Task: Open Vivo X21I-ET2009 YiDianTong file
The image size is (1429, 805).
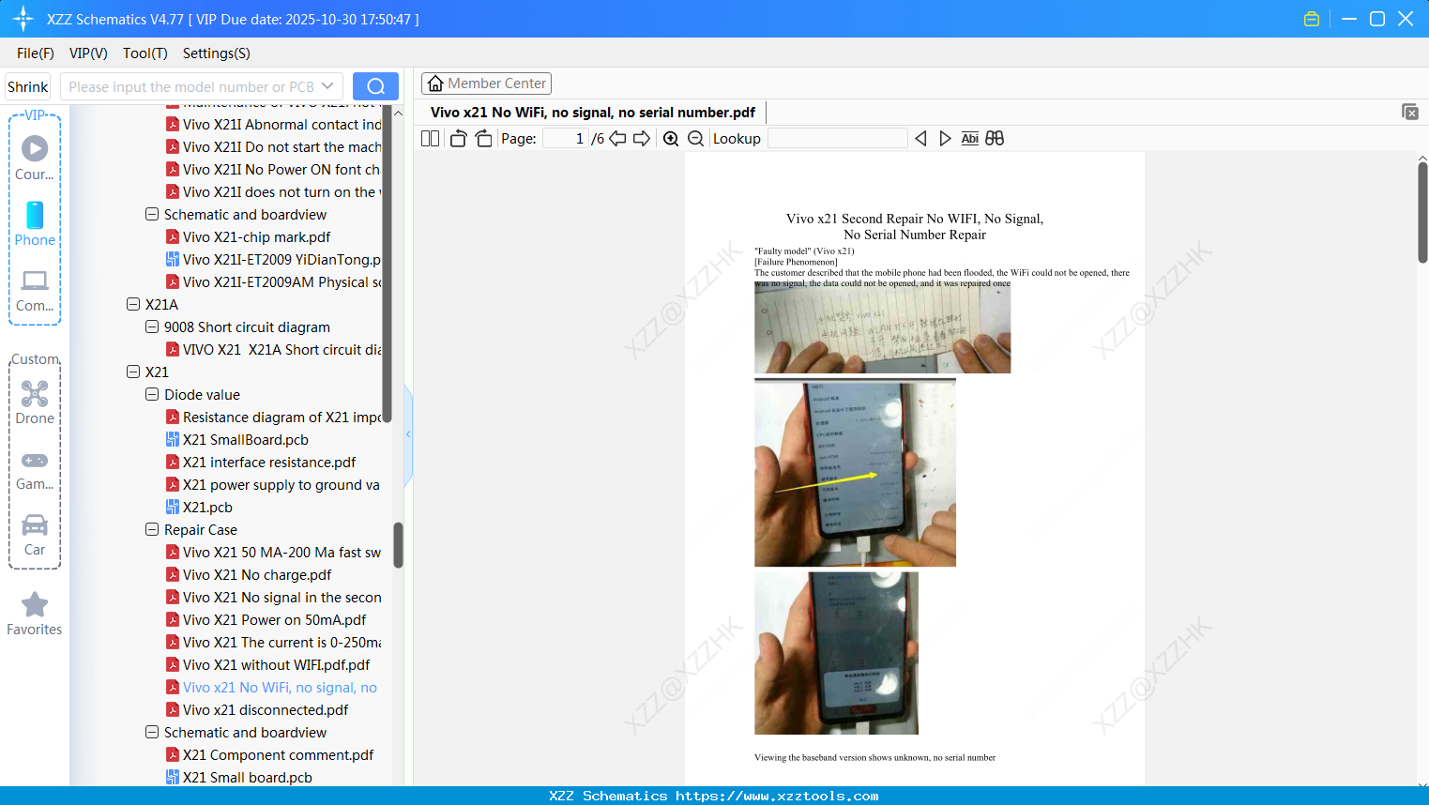Action: 273,260
